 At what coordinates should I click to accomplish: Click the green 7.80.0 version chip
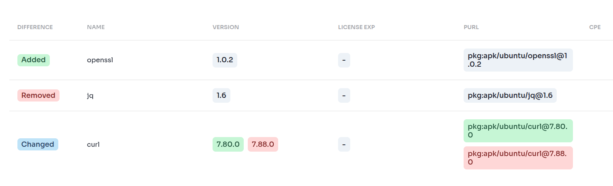point(228,144)
